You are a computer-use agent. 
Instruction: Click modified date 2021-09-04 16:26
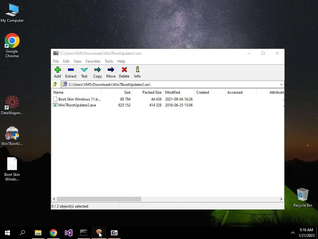coord(179,99)
